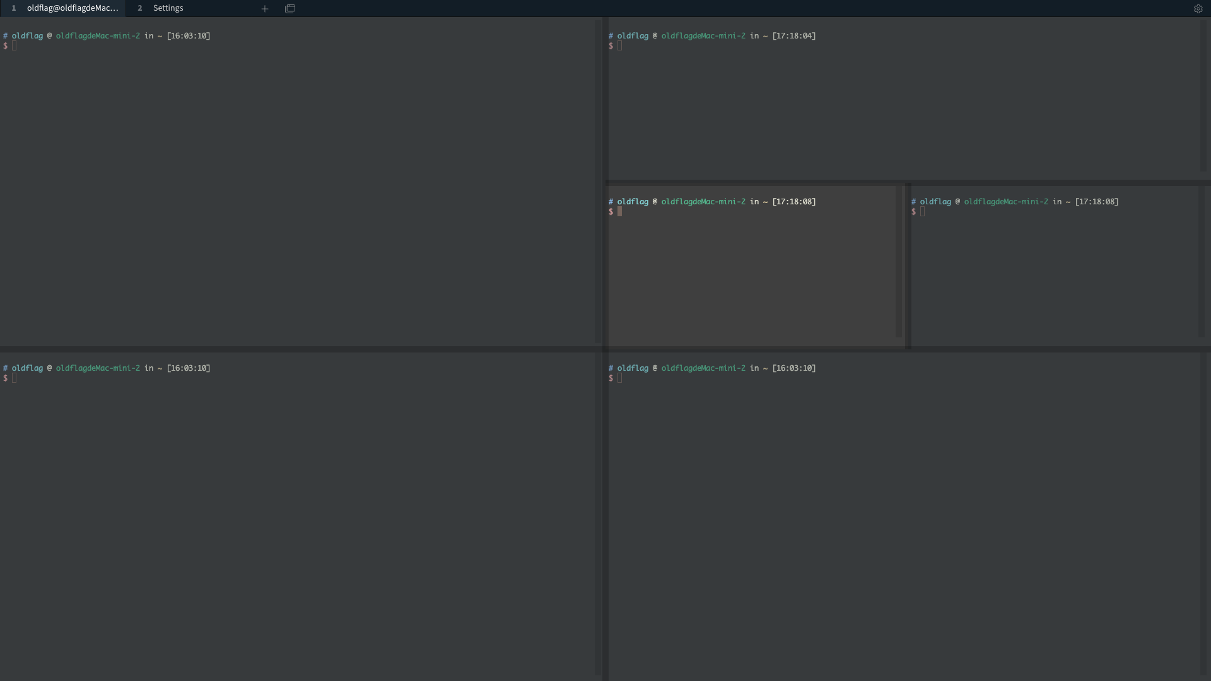Screen dimensions: 1211x681
Task: Click hostname oldflagdeMac-mini-2 in top-left prompt
Action: pos(98,36)
